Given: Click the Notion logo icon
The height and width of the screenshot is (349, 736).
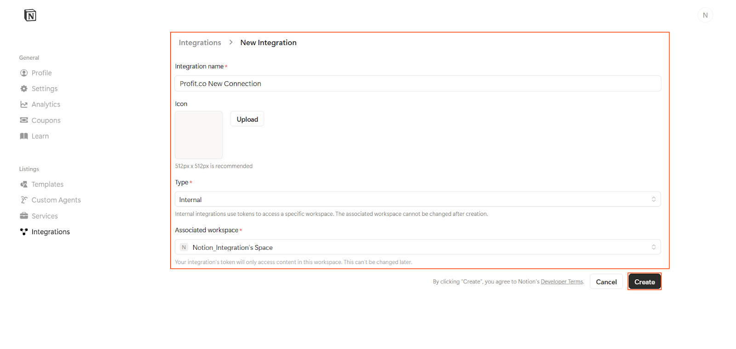Looking at the screenshot, I should pyautogui.click(x=30, y=15).
